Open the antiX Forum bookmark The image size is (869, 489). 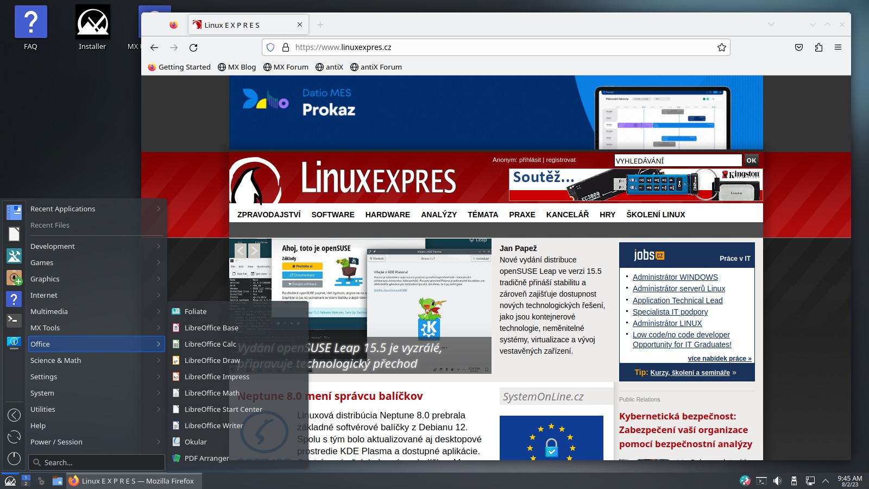tap(376, 67)
